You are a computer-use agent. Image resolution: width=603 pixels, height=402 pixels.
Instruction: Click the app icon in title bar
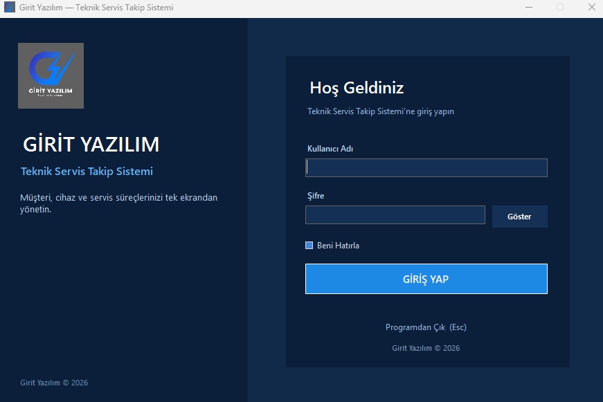point(9,8)
